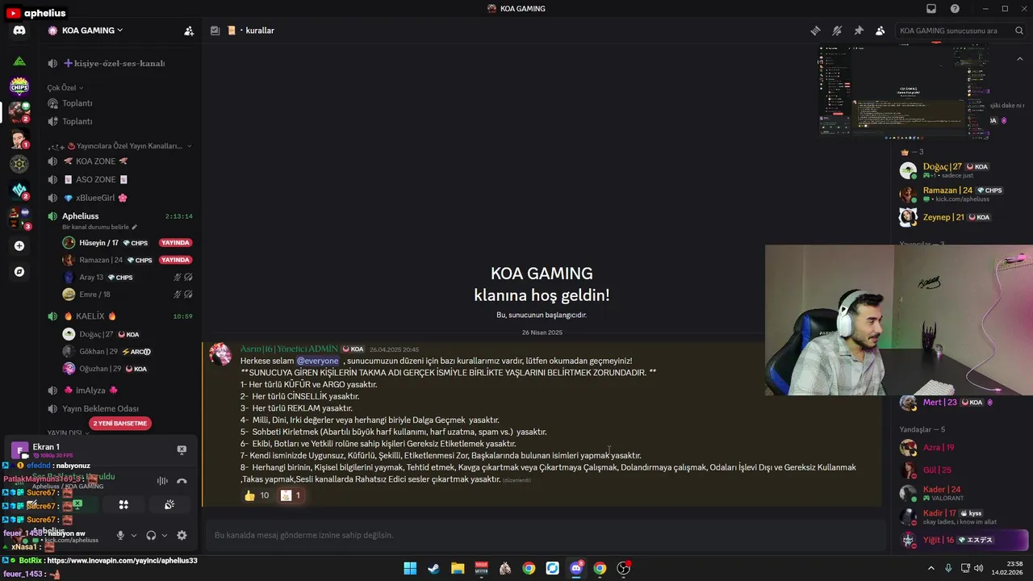The image size is (1033, 581).
Task: Toggle noise suppression waveform icon
Action: 162,481
